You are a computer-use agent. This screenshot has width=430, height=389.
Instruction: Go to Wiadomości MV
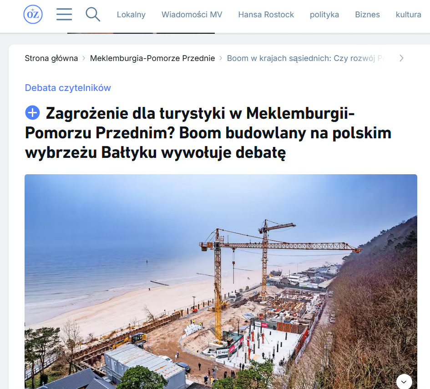click(192, 15)
